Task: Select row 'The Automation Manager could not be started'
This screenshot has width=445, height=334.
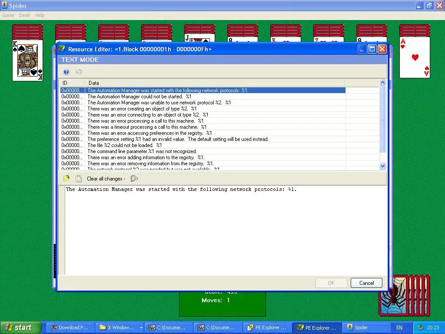Action: point(203,97)
